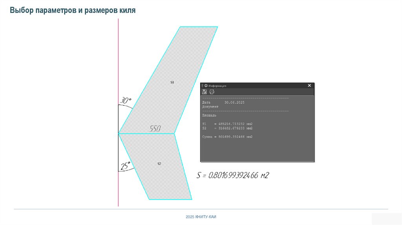Click the S = 0.801699392466 м2 annotation

click(233, 175)
